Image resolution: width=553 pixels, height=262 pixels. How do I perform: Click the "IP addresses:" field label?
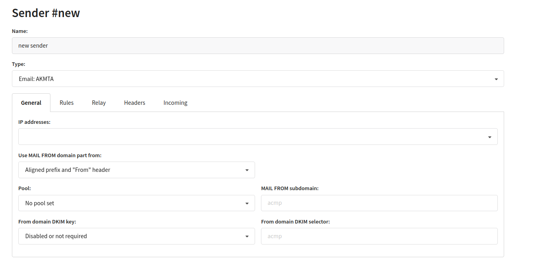(x=34, y=122)
